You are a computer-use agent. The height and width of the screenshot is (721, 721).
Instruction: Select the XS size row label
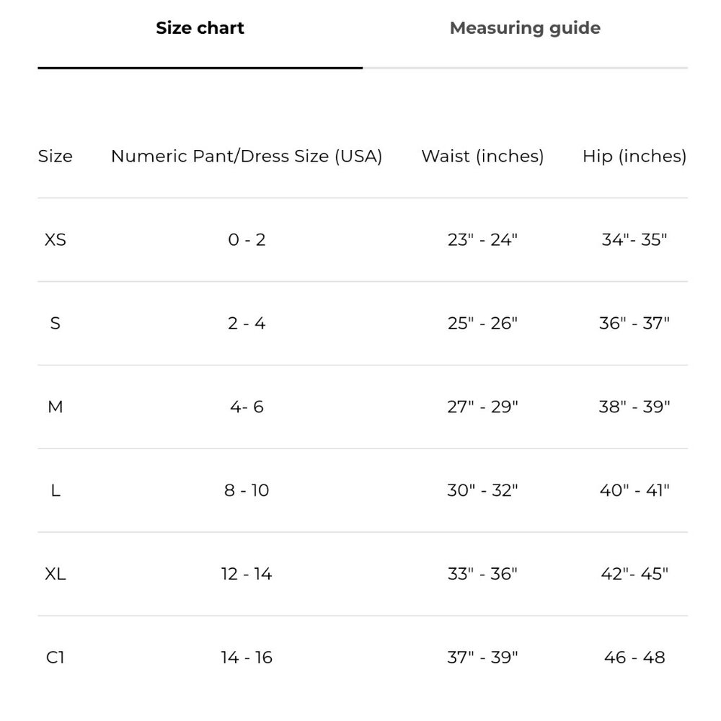(x=56, y=240)
